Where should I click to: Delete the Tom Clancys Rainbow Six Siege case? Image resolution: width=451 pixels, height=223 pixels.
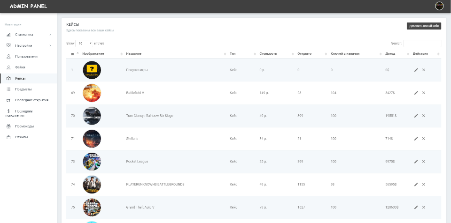point(423,116)
